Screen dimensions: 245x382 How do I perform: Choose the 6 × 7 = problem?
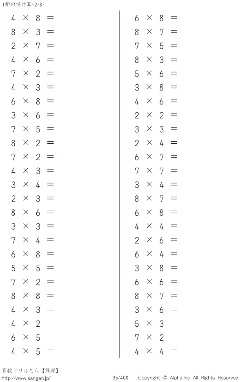156,157
